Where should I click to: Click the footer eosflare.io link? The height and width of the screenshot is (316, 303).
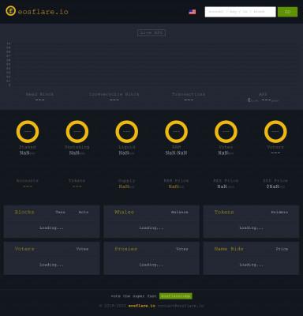click(x=142, y=306)
